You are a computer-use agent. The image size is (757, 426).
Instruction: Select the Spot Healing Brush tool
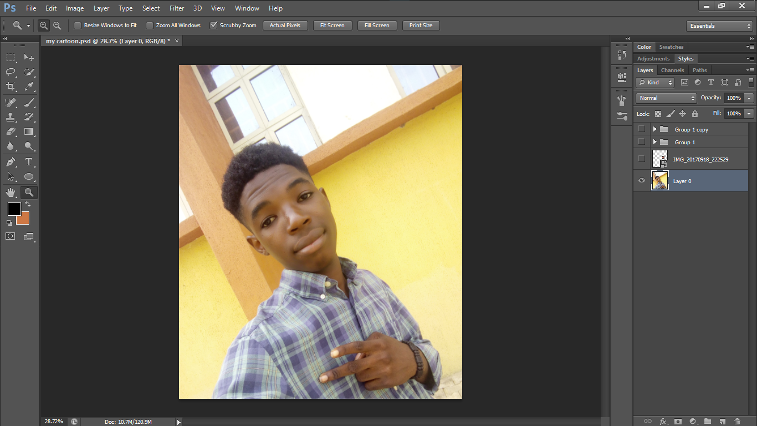pos(11,102)
